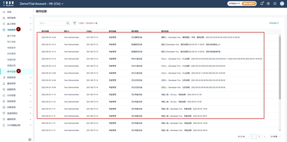Expand 薪酬管理 chevron
Screen dimensions: 287x142
(x=31, y=89)
